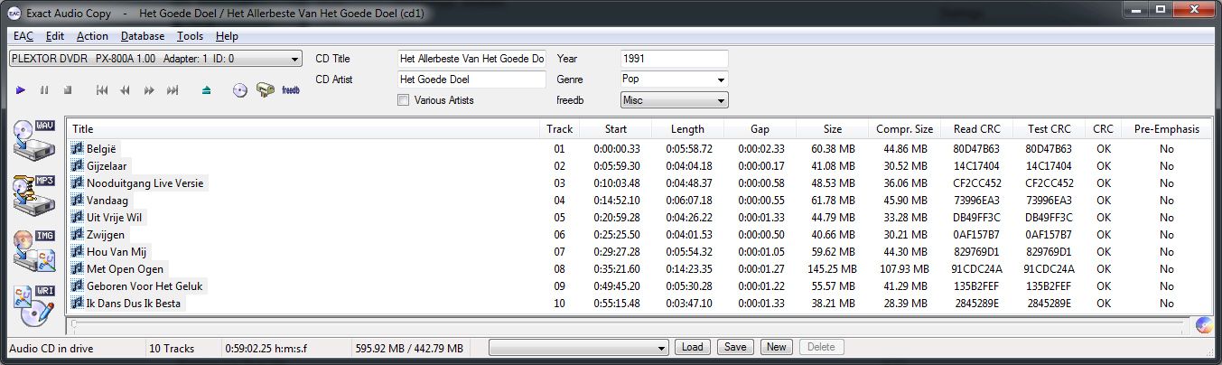
Task: Click gap value 0:00:02.33
Action: 760,149
